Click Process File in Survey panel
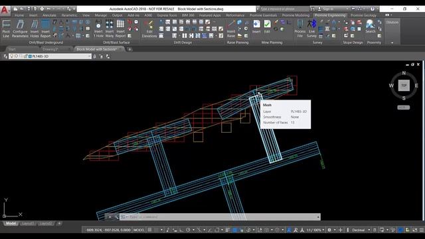Image resolution: width=425 pixels, height=239 pixels. [299, 29]
